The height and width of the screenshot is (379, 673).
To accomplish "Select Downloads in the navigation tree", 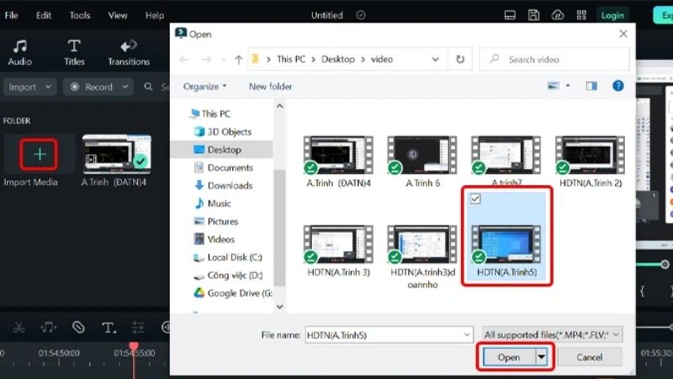I will tap(230, 185).
